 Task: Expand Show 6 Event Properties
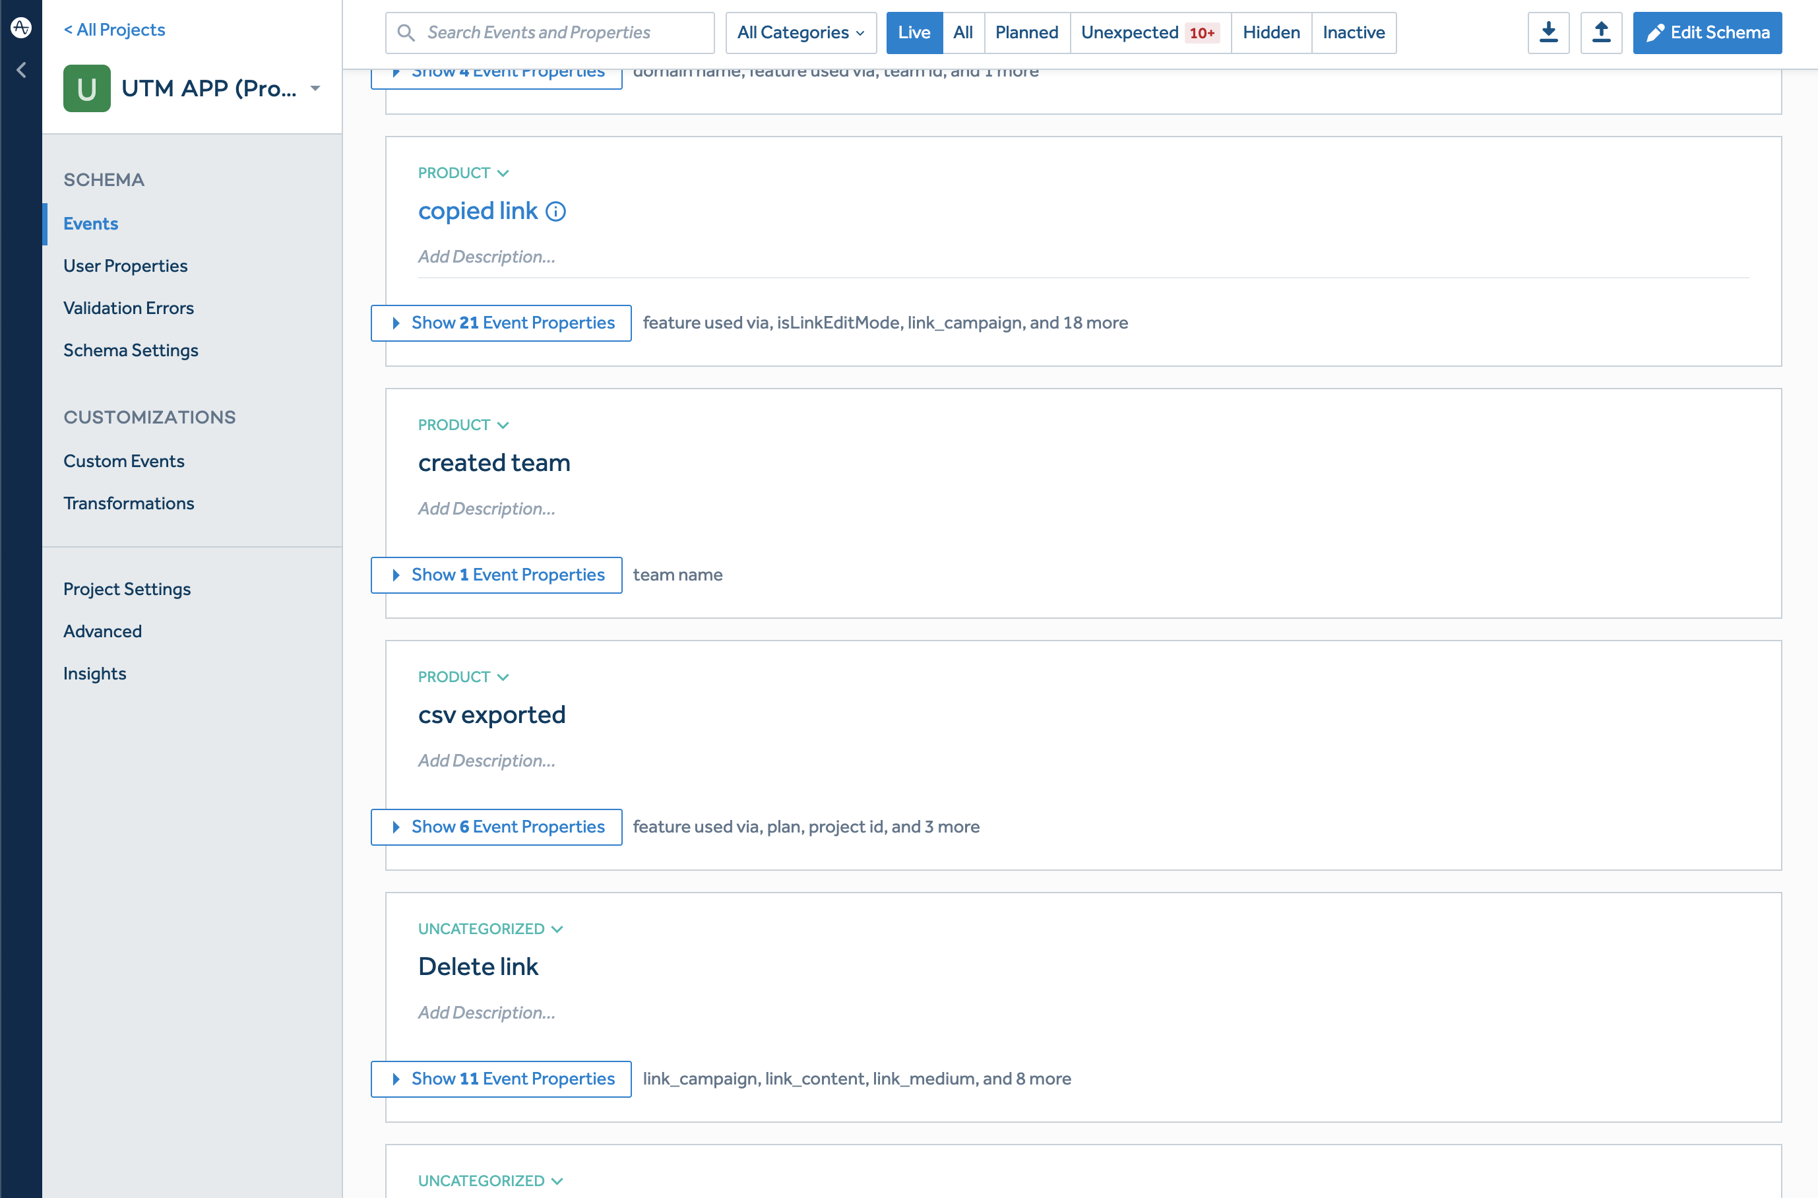(x=497, y=827)
